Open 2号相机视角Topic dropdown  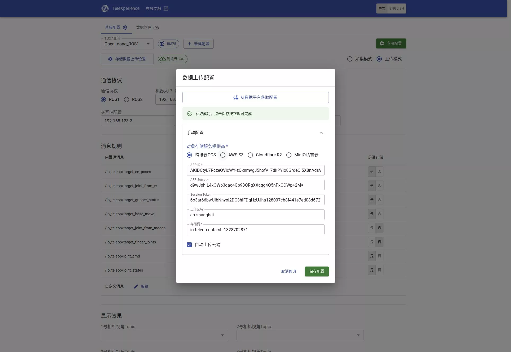(x=300, y=335)
